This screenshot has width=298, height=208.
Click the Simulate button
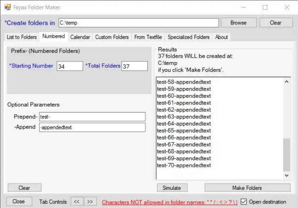click(x=172, y=188)
